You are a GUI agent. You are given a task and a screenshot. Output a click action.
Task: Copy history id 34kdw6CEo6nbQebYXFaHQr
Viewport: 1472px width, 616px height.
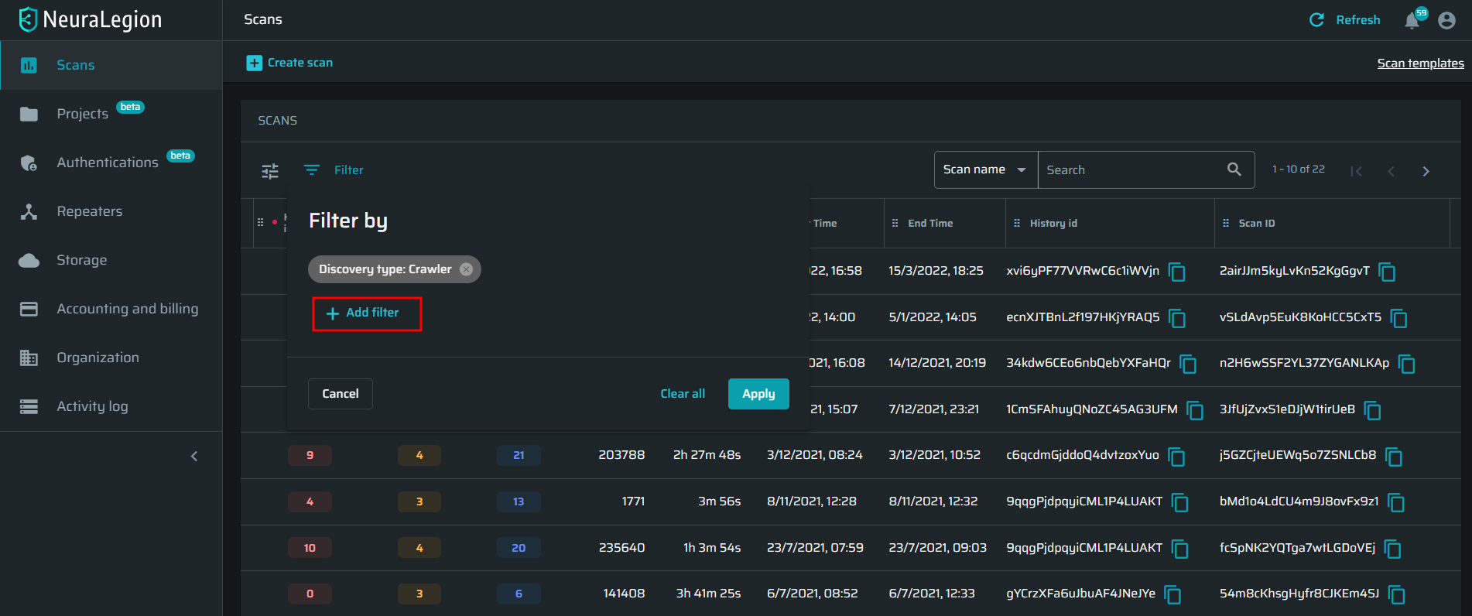point(1189,364)
